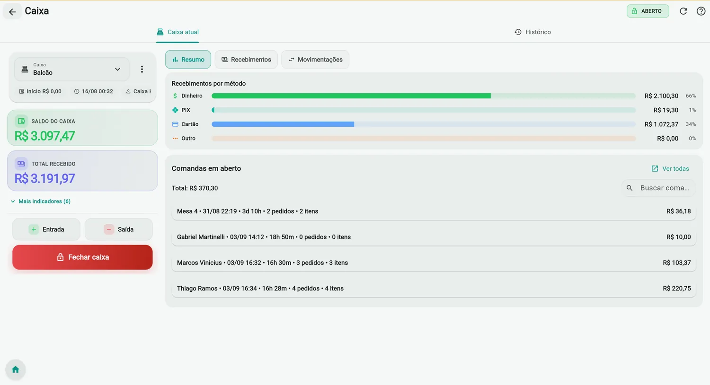Open the help question mark icon
This screenshot has width=710, height=385.
[701, 11]
